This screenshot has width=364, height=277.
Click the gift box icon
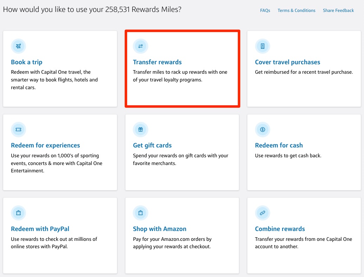tap(141, 130)
